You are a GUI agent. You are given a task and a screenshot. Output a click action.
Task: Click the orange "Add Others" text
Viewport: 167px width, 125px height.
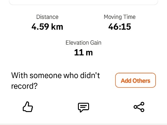tap(135, 81)
